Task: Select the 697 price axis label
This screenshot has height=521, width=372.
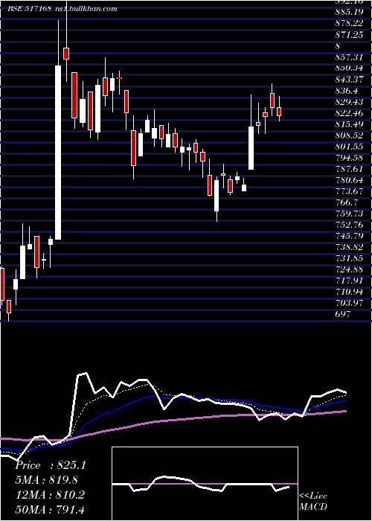Action: tap(343, 314)
